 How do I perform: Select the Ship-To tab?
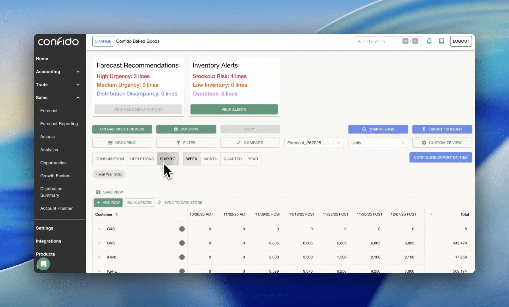point(168,159)
